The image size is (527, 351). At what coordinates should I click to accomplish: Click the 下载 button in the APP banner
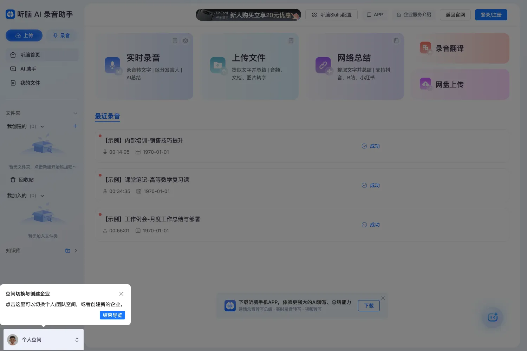click(x=369, y=306)
